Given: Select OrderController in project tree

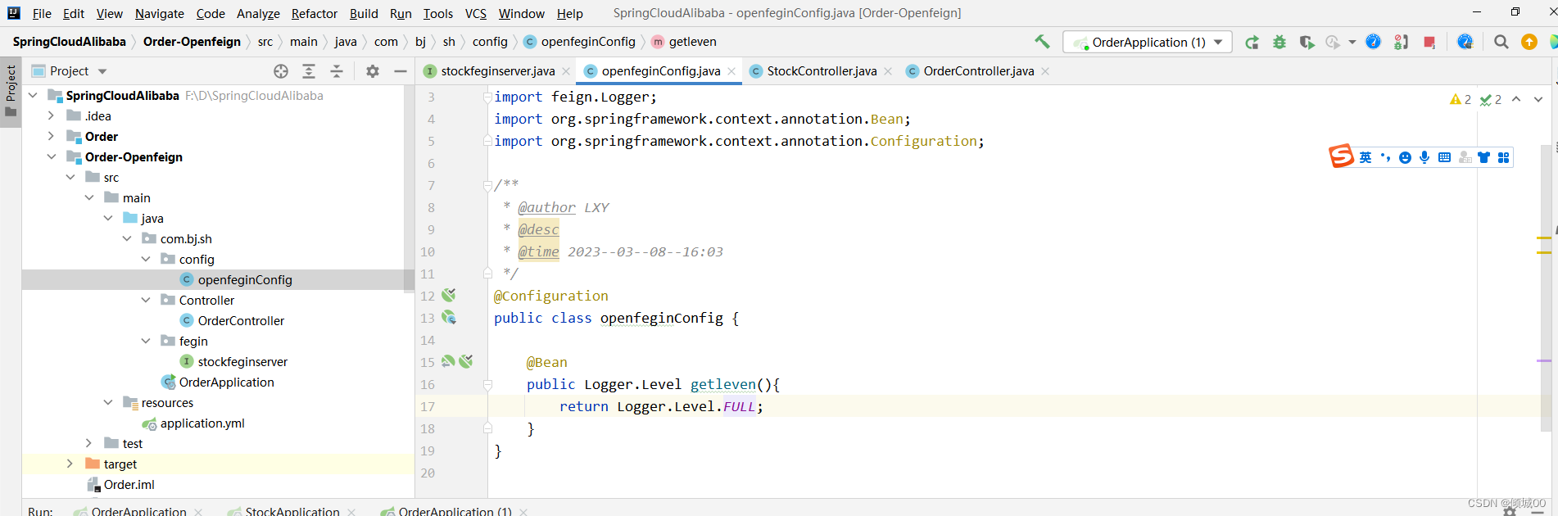Looking at the screenshot, I should 241,320.
